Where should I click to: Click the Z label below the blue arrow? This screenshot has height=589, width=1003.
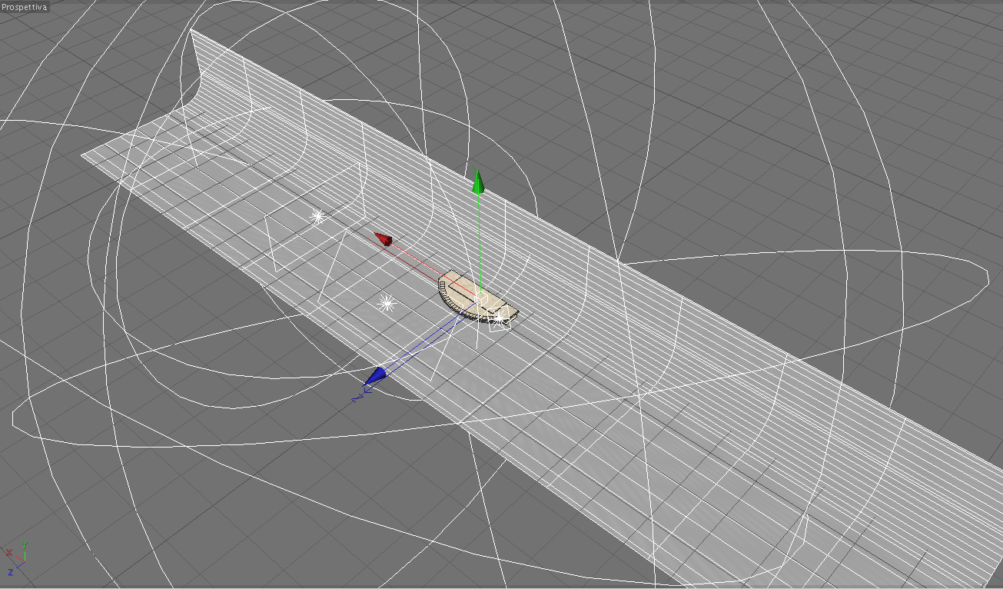[356, 399]
